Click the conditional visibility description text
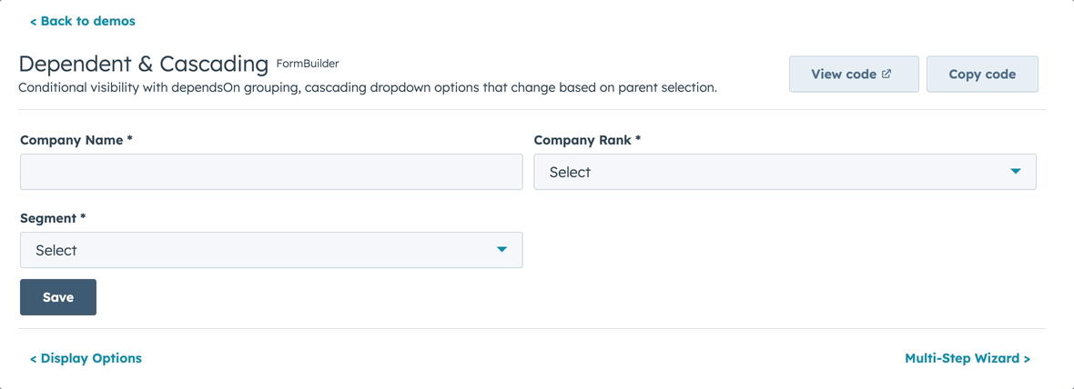The height and width of the screenshot is (389, 1074). pos(368,88)
